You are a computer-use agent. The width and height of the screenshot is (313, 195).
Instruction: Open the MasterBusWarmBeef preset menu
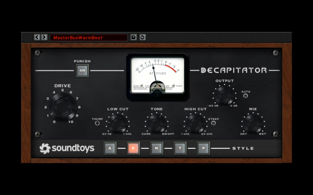coord(88,37)
